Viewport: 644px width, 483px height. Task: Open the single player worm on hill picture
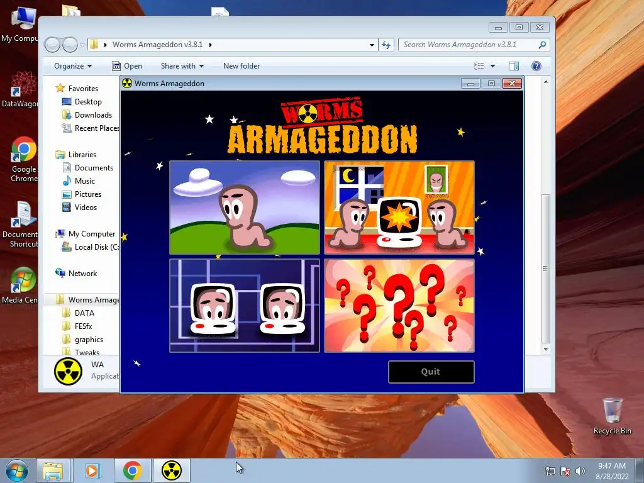tap(245, 208)
